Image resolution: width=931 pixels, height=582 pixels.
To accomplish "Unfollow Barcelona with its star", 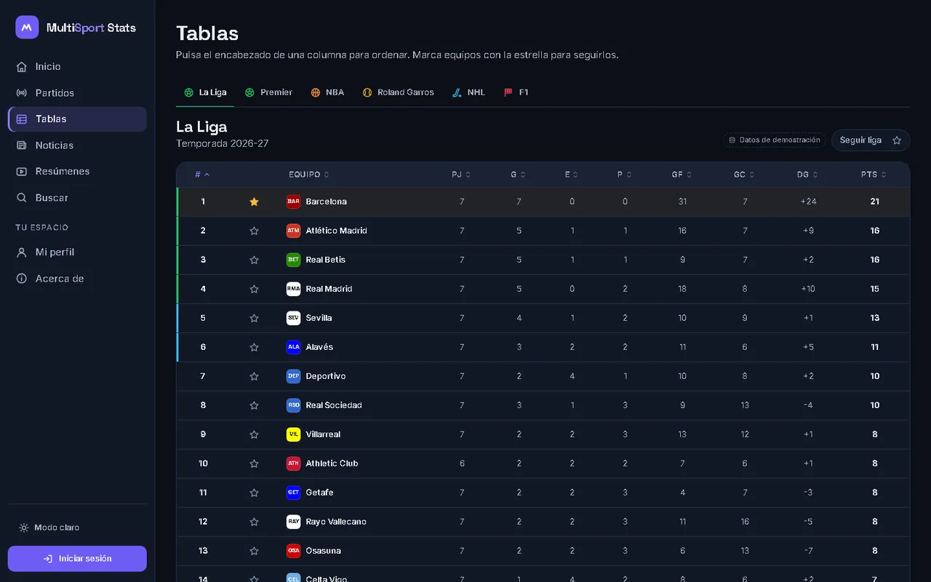I will coord(254,202).
